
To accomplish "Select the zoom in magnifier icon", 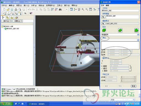I will (83, 9).
